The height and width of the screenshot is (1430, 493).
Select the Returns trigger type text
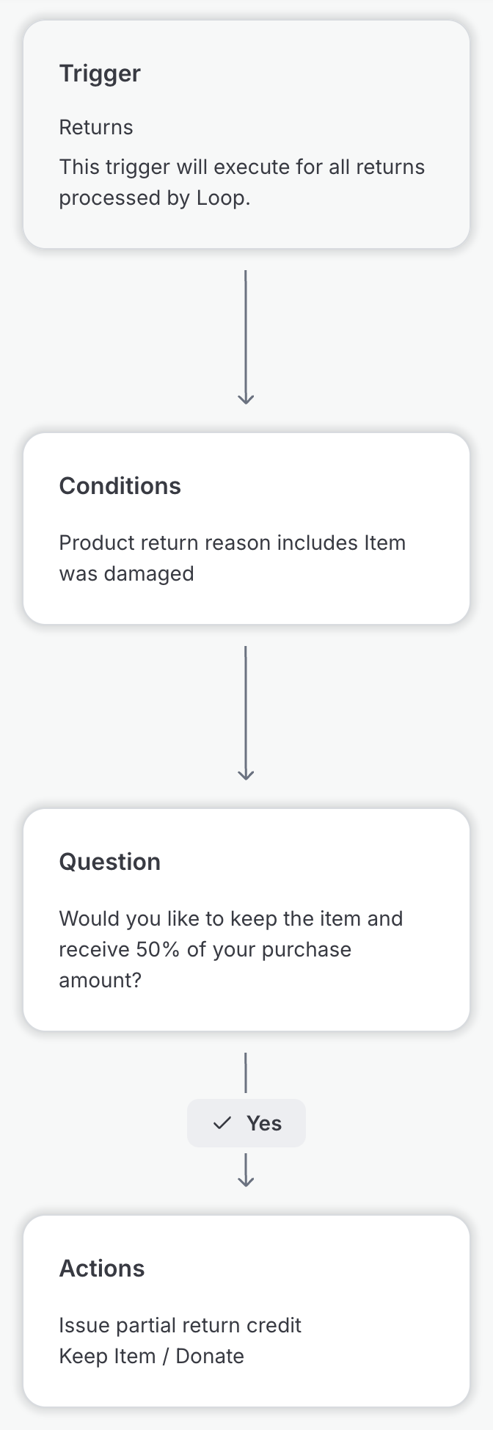click(x=96, y=128)
